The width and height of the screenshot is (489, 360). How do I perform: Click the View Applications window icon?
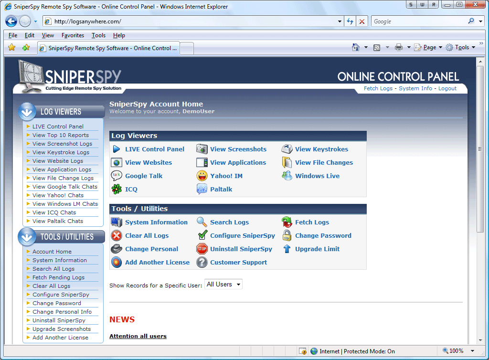click(x=202, y=162)
